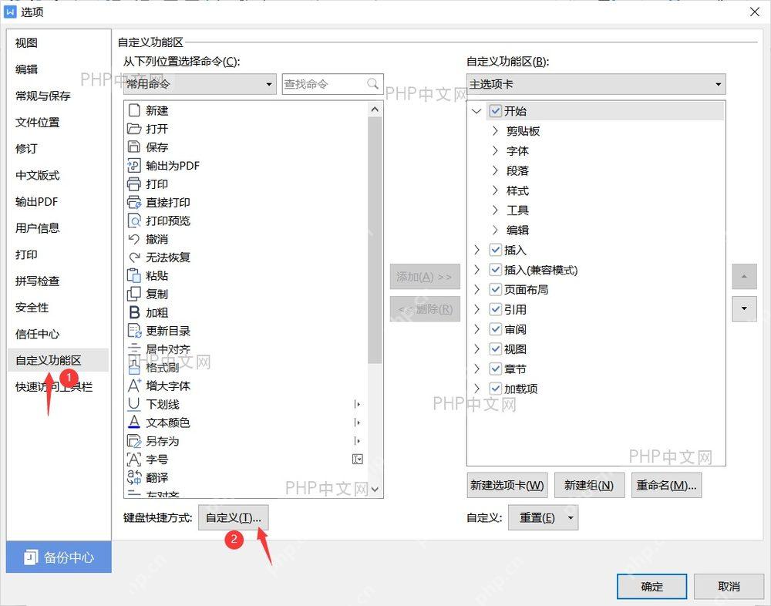Click the 新建组(N) button
Viewport: 771px width, 606px height.
pos(589,486)
